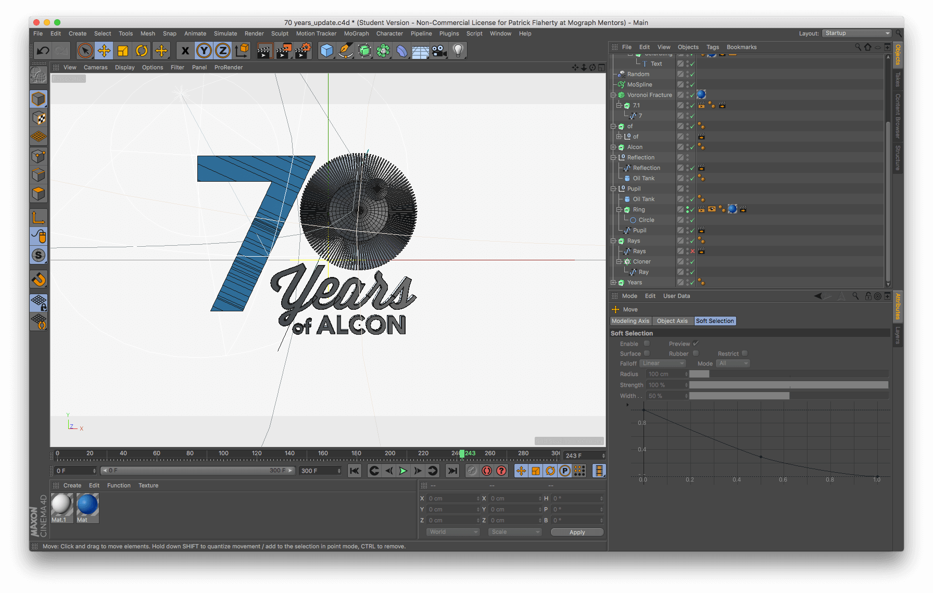Tick the Soft Selection Enable checkbox
Image resolution: width=933 pixels, height=593 pixels.
click(647, 344)
